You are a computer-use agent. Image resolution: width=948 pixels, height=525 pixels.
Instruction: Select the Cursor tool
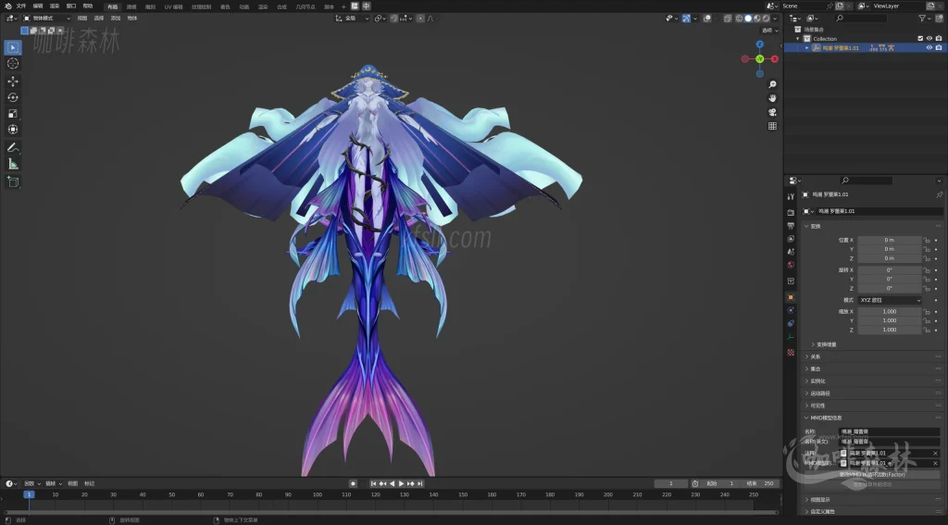(x=13, y=64)
